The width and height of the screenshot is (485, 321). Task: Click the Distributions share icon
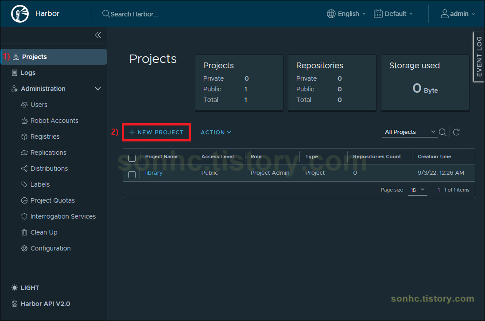[x=24, y=168]
